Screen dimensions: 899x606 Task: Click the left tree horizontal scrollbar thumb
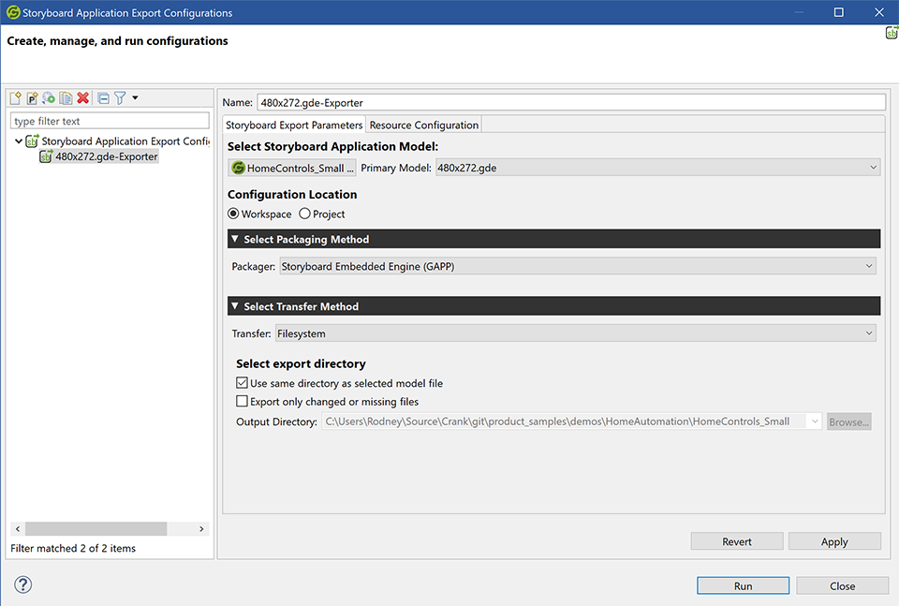(96, 528)
